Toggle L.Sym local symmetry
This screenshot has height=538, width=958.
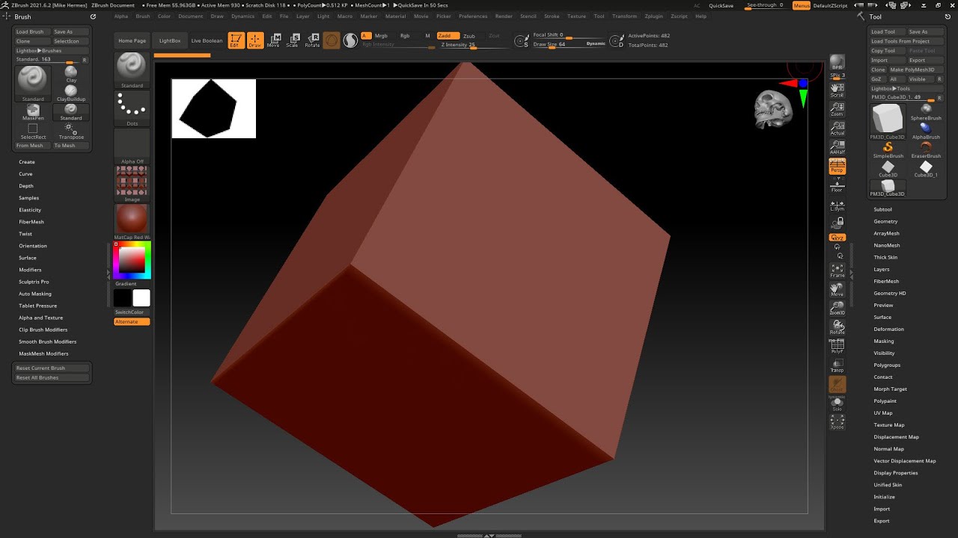pyautogui.click(x=837, y=205)
